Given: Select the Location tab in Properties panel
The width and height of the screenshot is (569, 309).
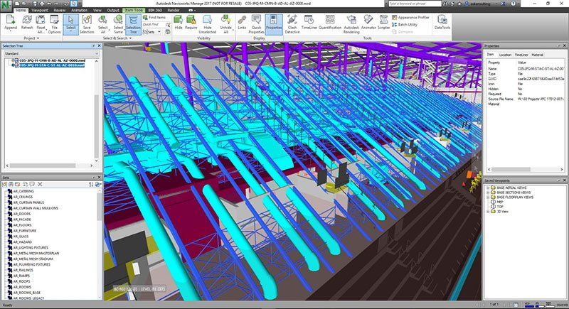Looking at the screenshot, I should pos(505,54).
